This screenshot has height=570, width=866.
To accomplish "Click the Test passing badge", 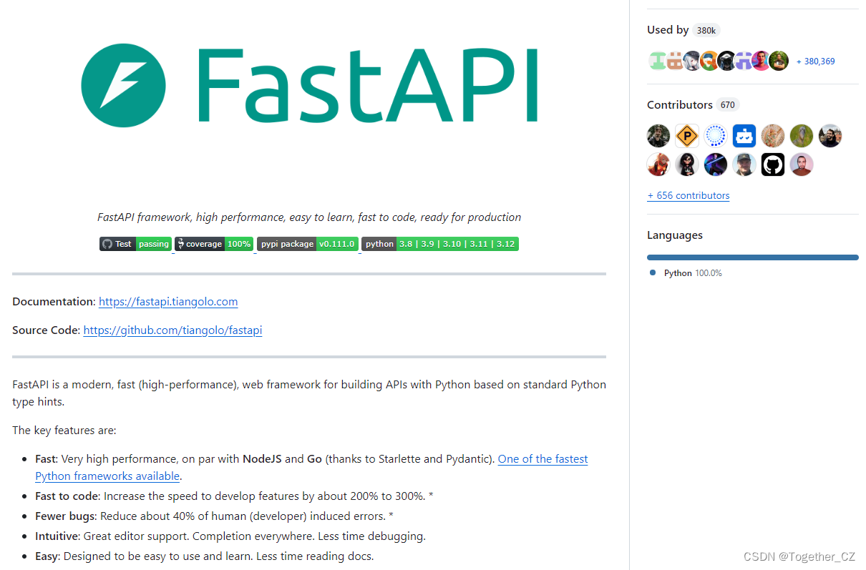I will click(x=135, y=243).
